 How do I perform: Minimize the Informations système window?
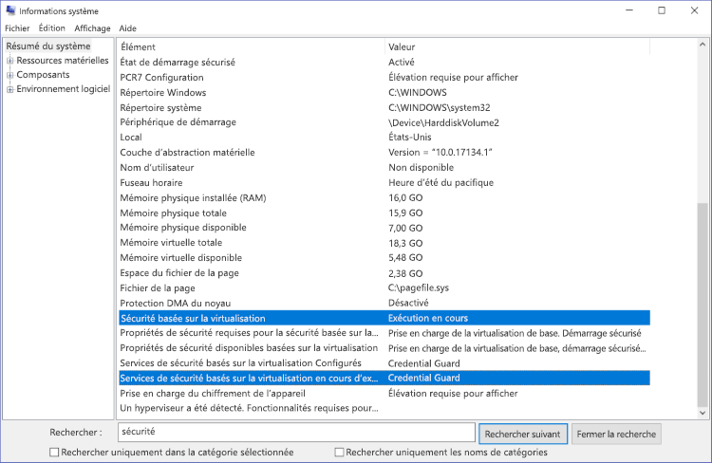point(629,10)
